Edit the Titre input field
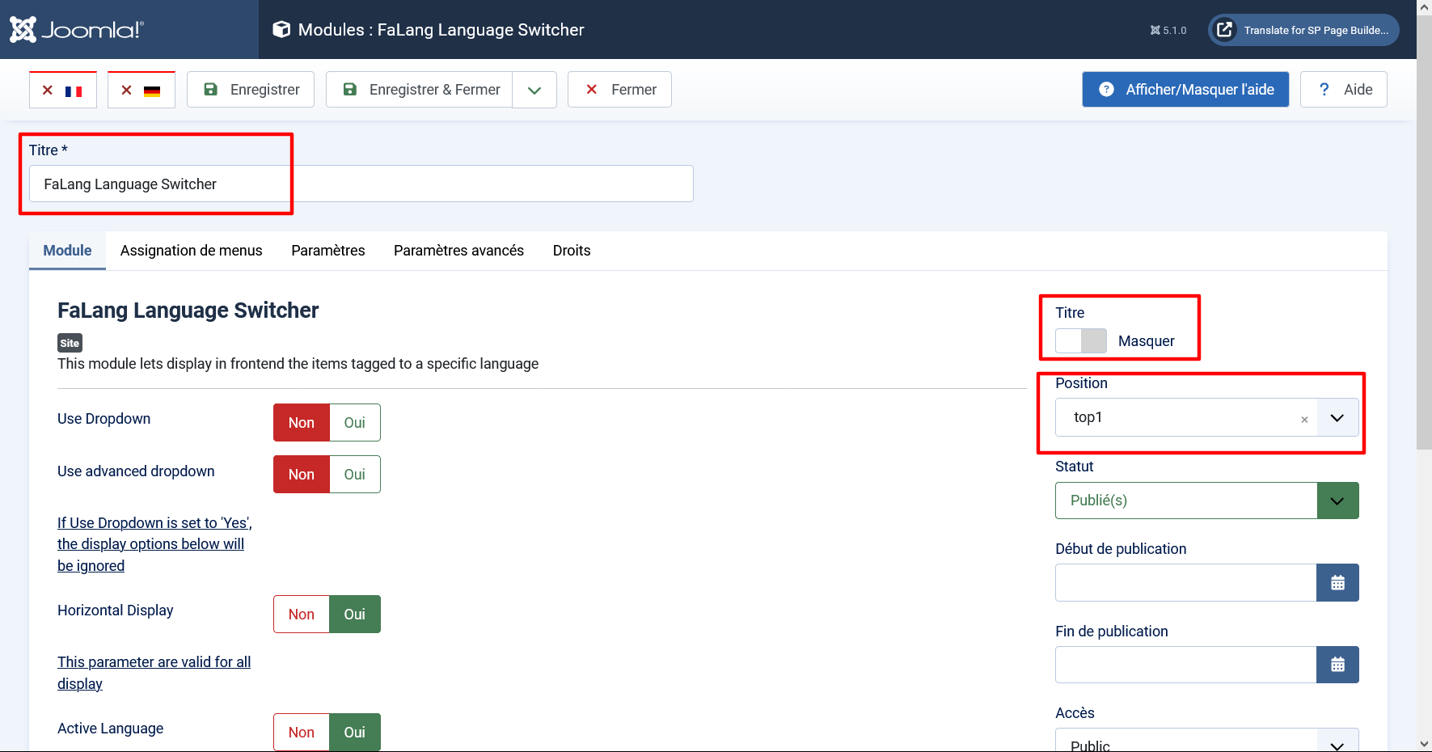Screen dimensions: 1432x752 click(361, 184)
